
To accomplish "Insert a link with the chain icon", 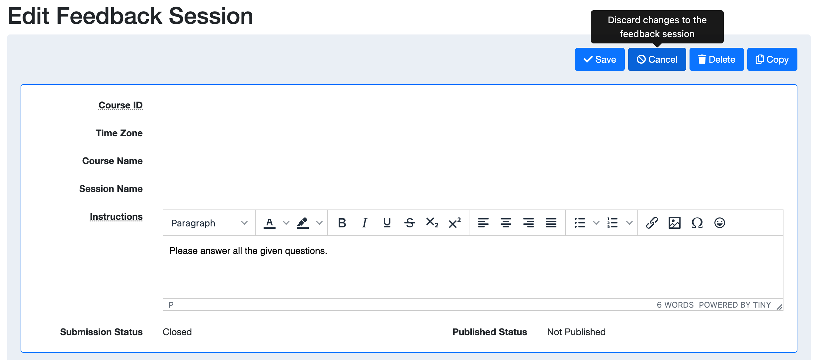I will (652, 223).
